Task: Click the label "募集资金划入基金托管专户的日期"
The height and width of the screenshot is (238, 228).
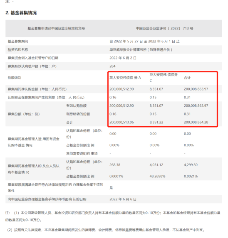Action: tap(33, 58)
